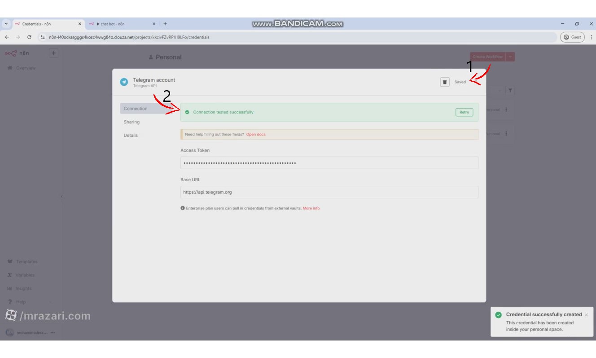Click the plus icon to add a project
The image size is (596, 358).
coord(54,52)
